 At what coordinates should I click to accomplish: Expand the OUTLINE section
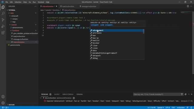click(22, 105)
